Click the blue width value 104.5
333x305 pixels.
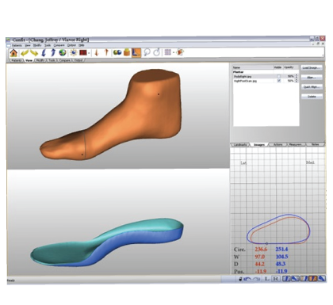[x=281, y=257]
